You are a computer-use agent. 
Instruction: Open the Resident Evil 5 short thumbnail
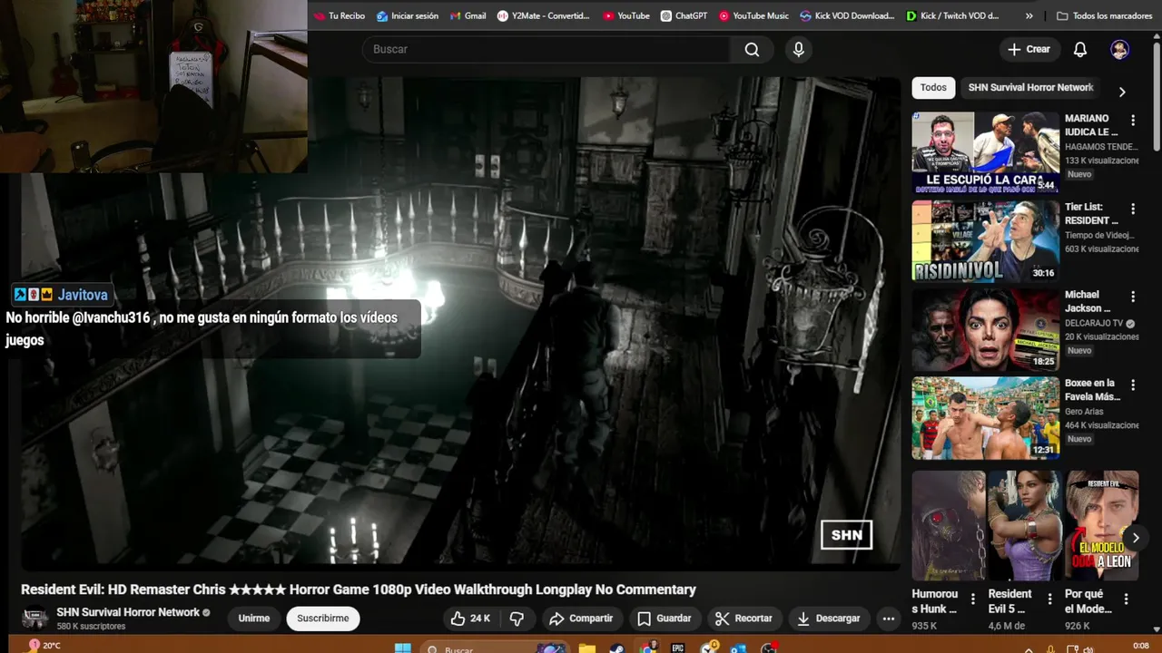(x=1025, y=525)
